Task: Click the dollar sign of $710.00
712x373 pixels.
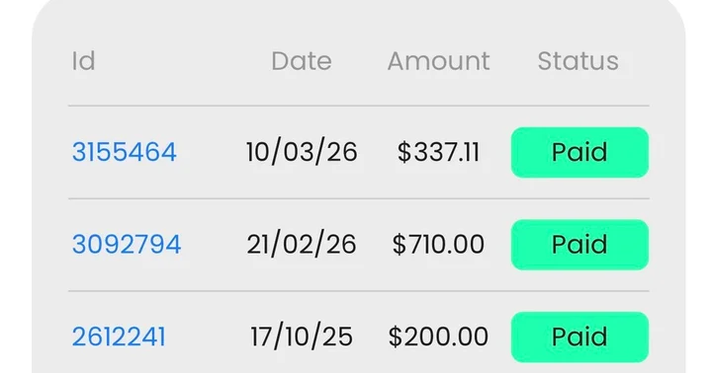Action: pyautogui.click(x=400, y=245)
